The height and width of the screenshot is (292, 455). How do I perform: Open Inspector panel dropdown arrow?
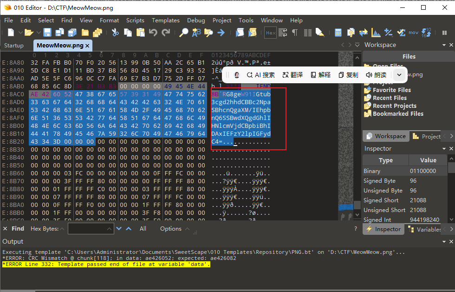coord(444,149)
